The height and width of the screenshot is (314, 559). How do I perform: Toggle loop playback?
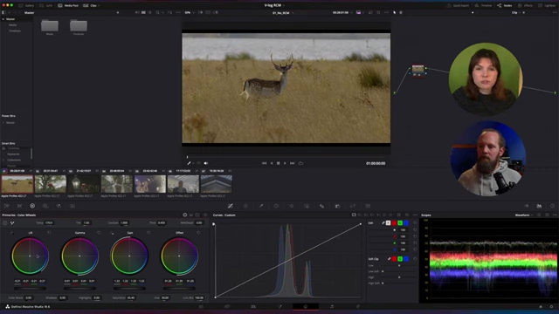(x=300, y=163)
